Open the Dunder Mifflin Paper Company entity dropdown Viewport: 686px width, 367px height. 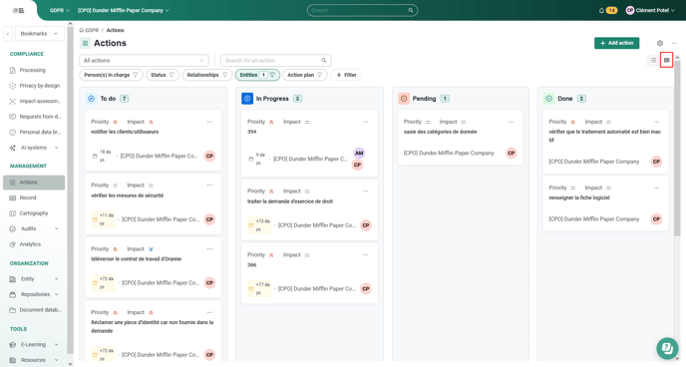pyautogui.click(x=124, y=10)
